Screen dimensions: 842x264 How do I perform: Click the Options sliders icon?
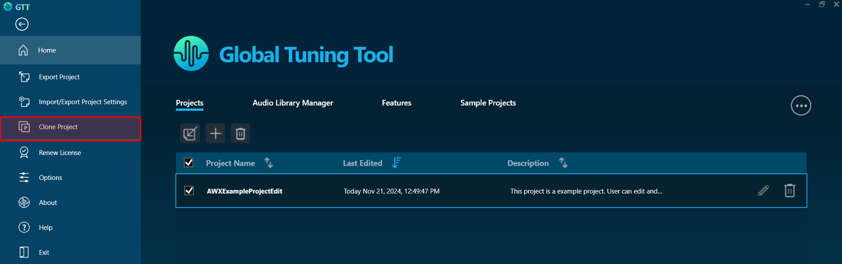(x=24, y=177)
